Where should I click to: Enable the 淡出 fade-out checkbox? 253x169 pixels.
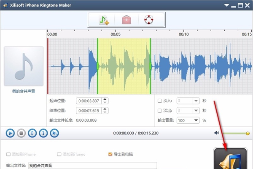click(x=159, y=111)
